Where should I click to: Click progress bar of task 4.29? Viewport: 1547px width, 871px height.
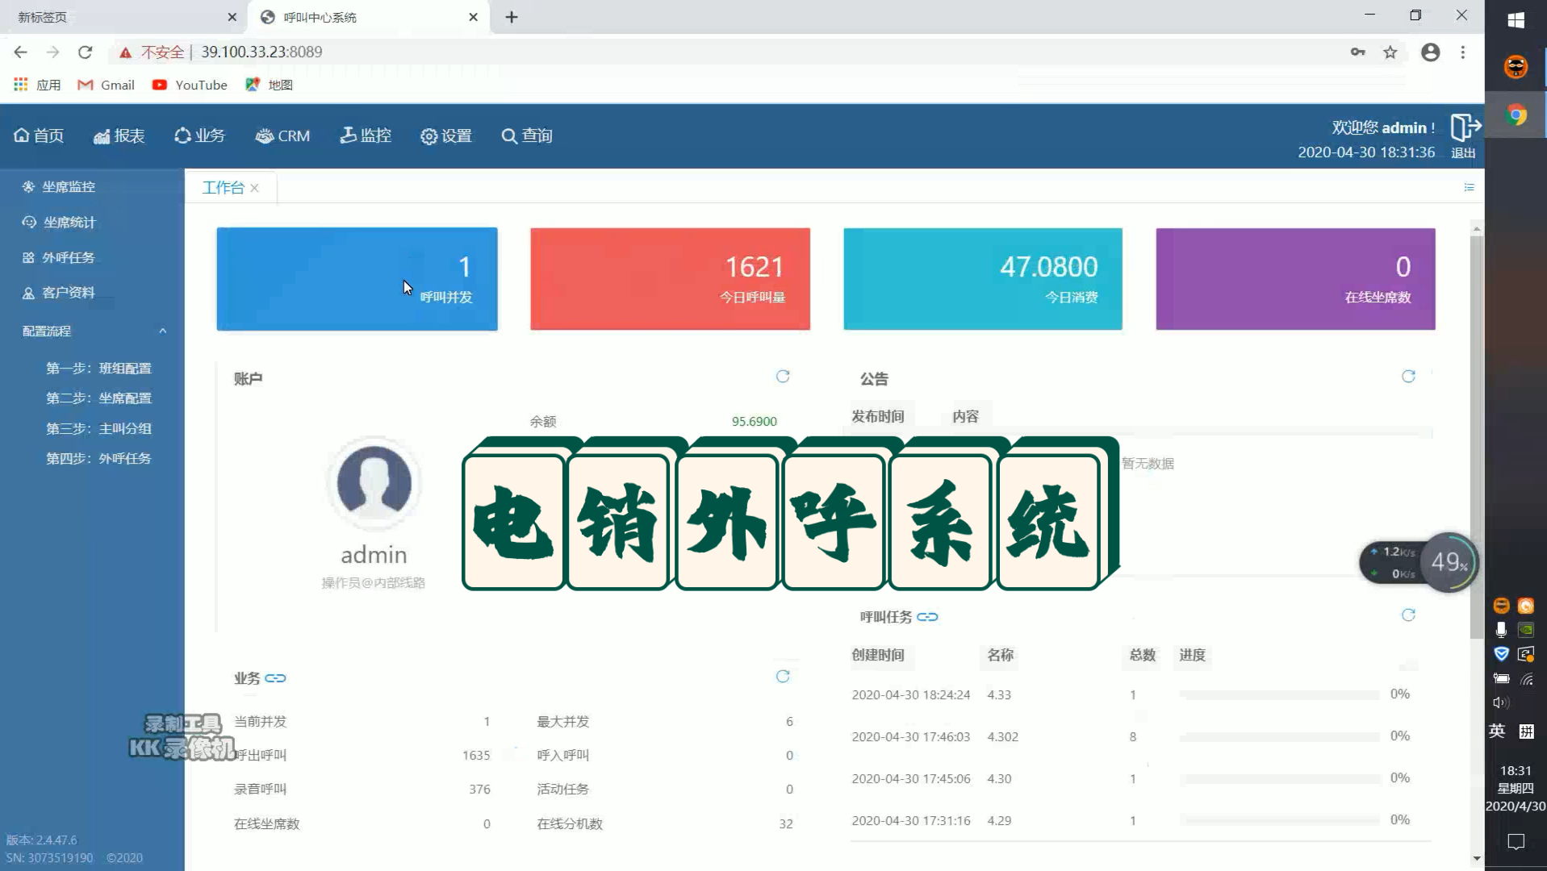pyautogui.click(x=1279, y=820)
